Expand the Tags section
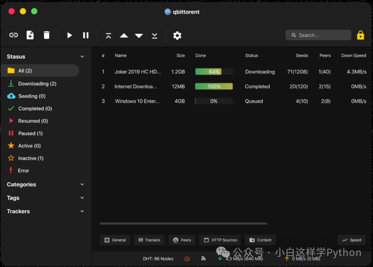This screenshot has height=267, width=373. pos(82,198)
